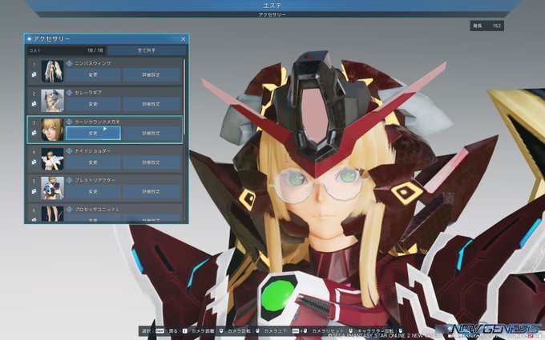Click the アクセサリー subtitle under エステ
The width and height of the screenshot is (545, 340).
pos(272,14)
